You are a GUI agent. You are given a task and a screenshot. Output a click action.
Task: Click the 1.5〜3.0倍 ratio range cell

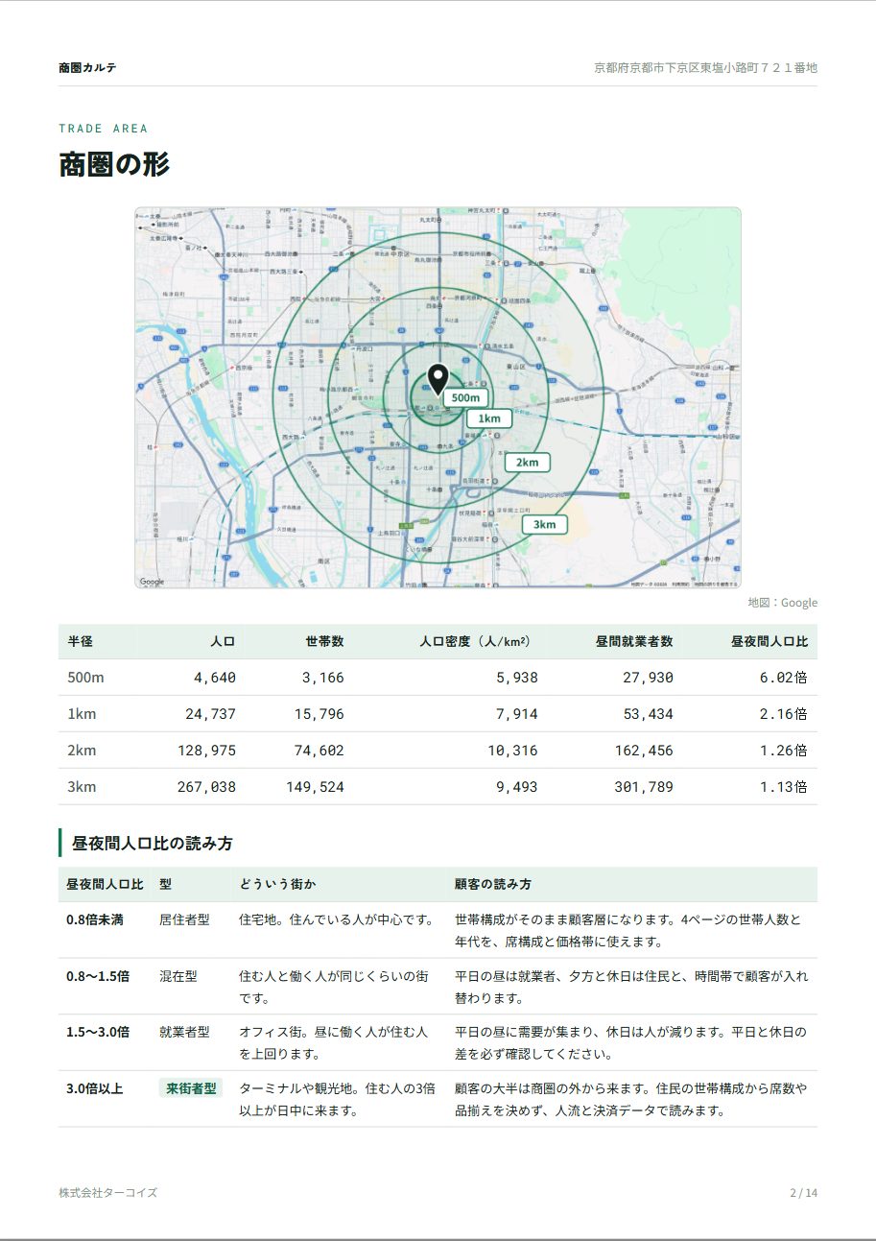coord(98,1033)
